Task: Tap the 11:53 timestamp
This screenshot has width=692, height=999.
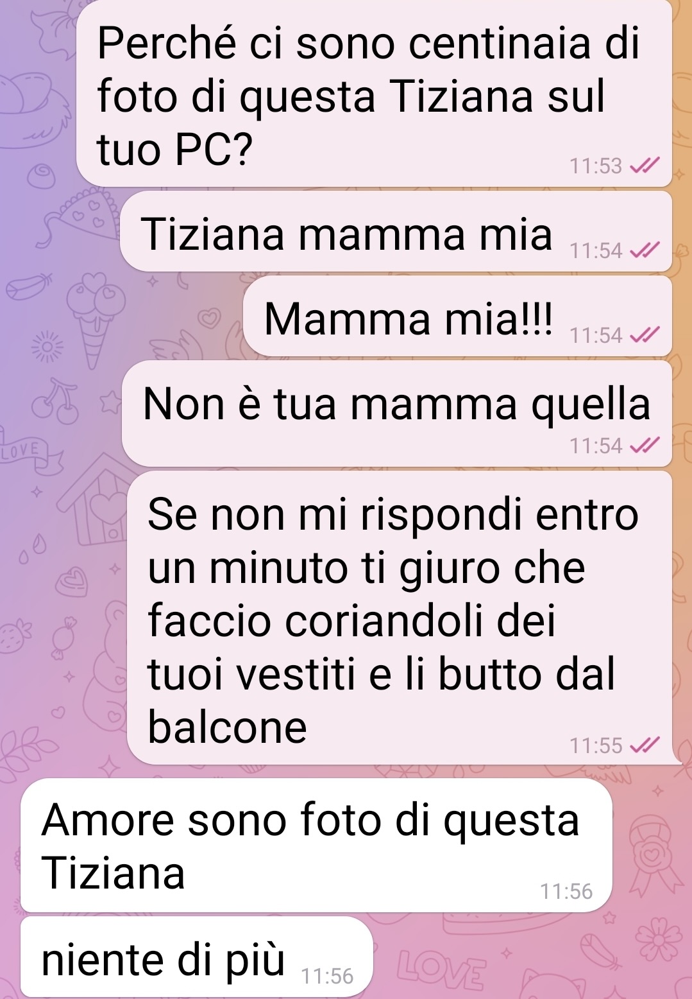Action: [x=596, y=166]
